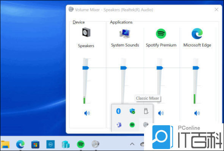Click the 'Spotify Premium' label
This screenshot has width=224, height=151.
pos(161,45)
